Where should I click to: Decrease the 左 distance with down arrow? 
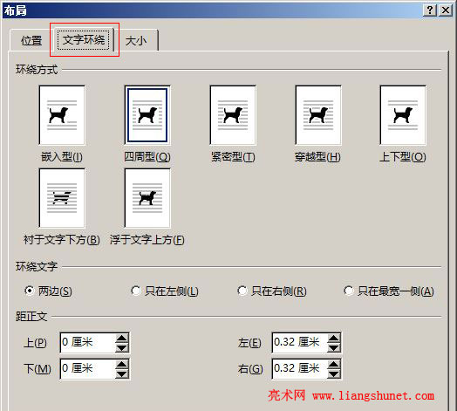click(334, 347)
